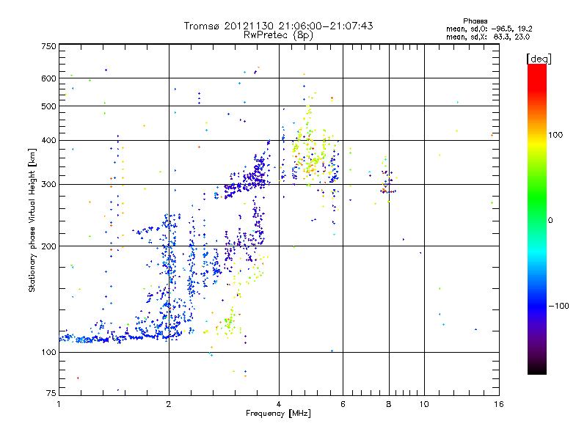Click the 'Frequency [MHz]' axis label
This screenshot has height=440, width=587.
click(278, 414)
